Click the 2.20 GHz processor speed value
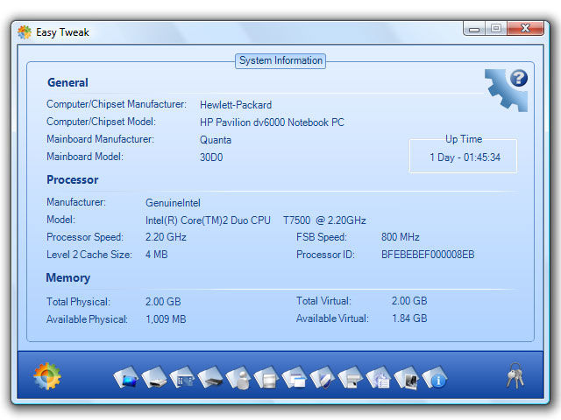The width and height of the screenshot is (561, 420). pos(166,237)
